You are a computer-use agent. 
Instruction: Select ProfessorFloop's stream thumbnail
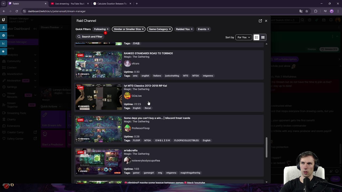(x=99, y=129)
